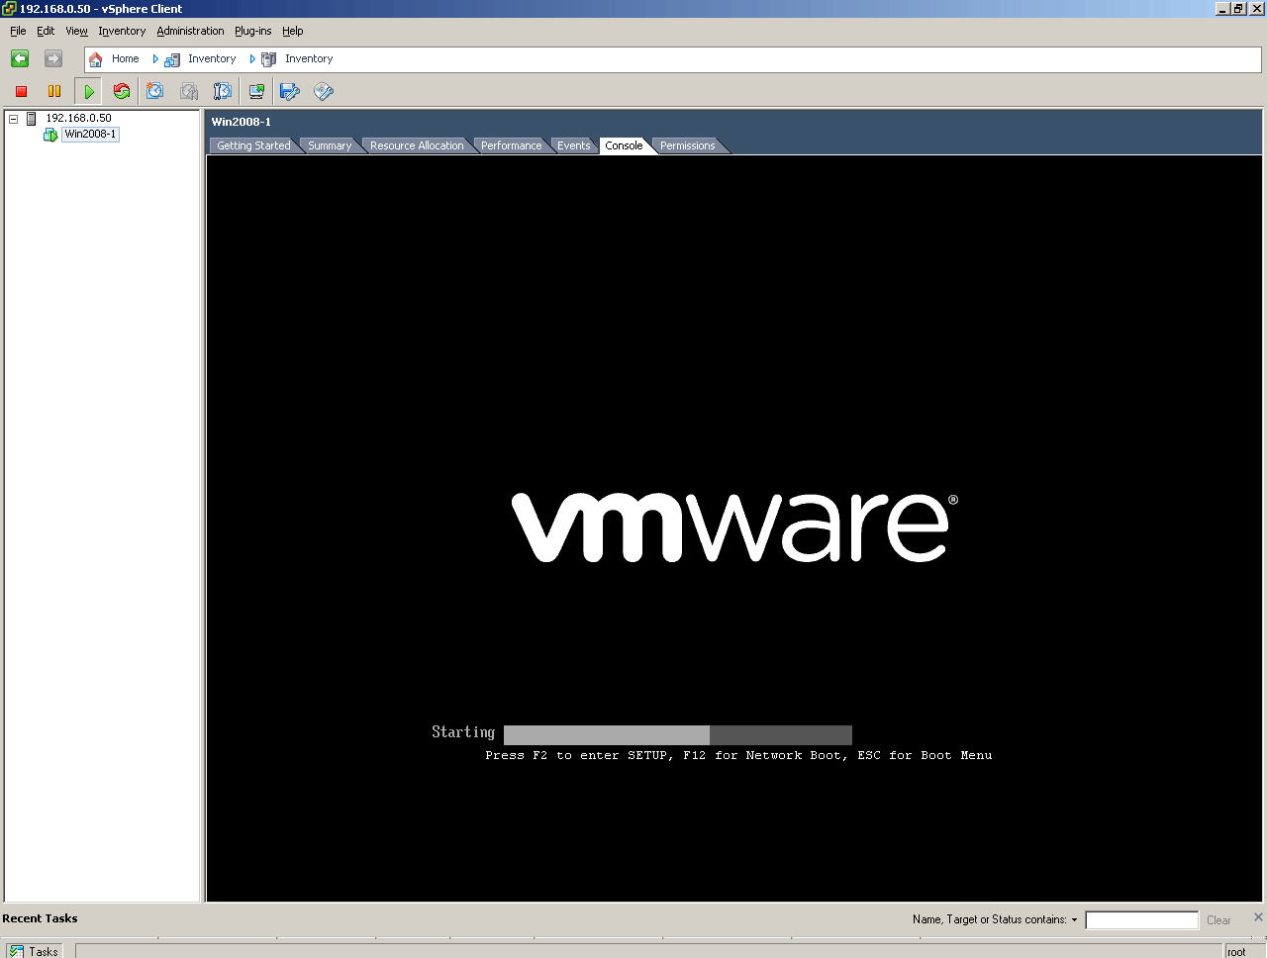Click the root user status bar entry

(1236, 952)
